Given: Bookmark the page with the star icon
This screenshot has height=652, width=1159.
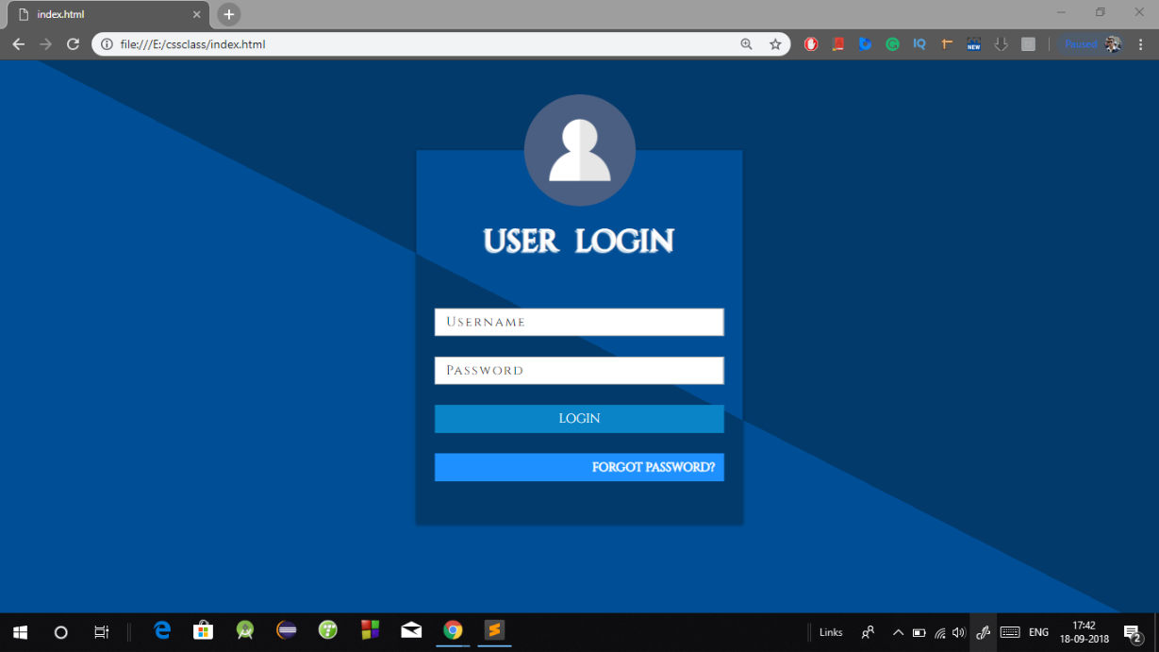Looking at the screenshot, I should (x=775, y=43).
